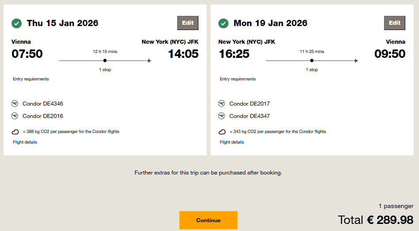Image resolution: width=419 pixels, height=231 pixels.
Task: Click the Condor logo next to DE2016
Action: pos(15,116)
